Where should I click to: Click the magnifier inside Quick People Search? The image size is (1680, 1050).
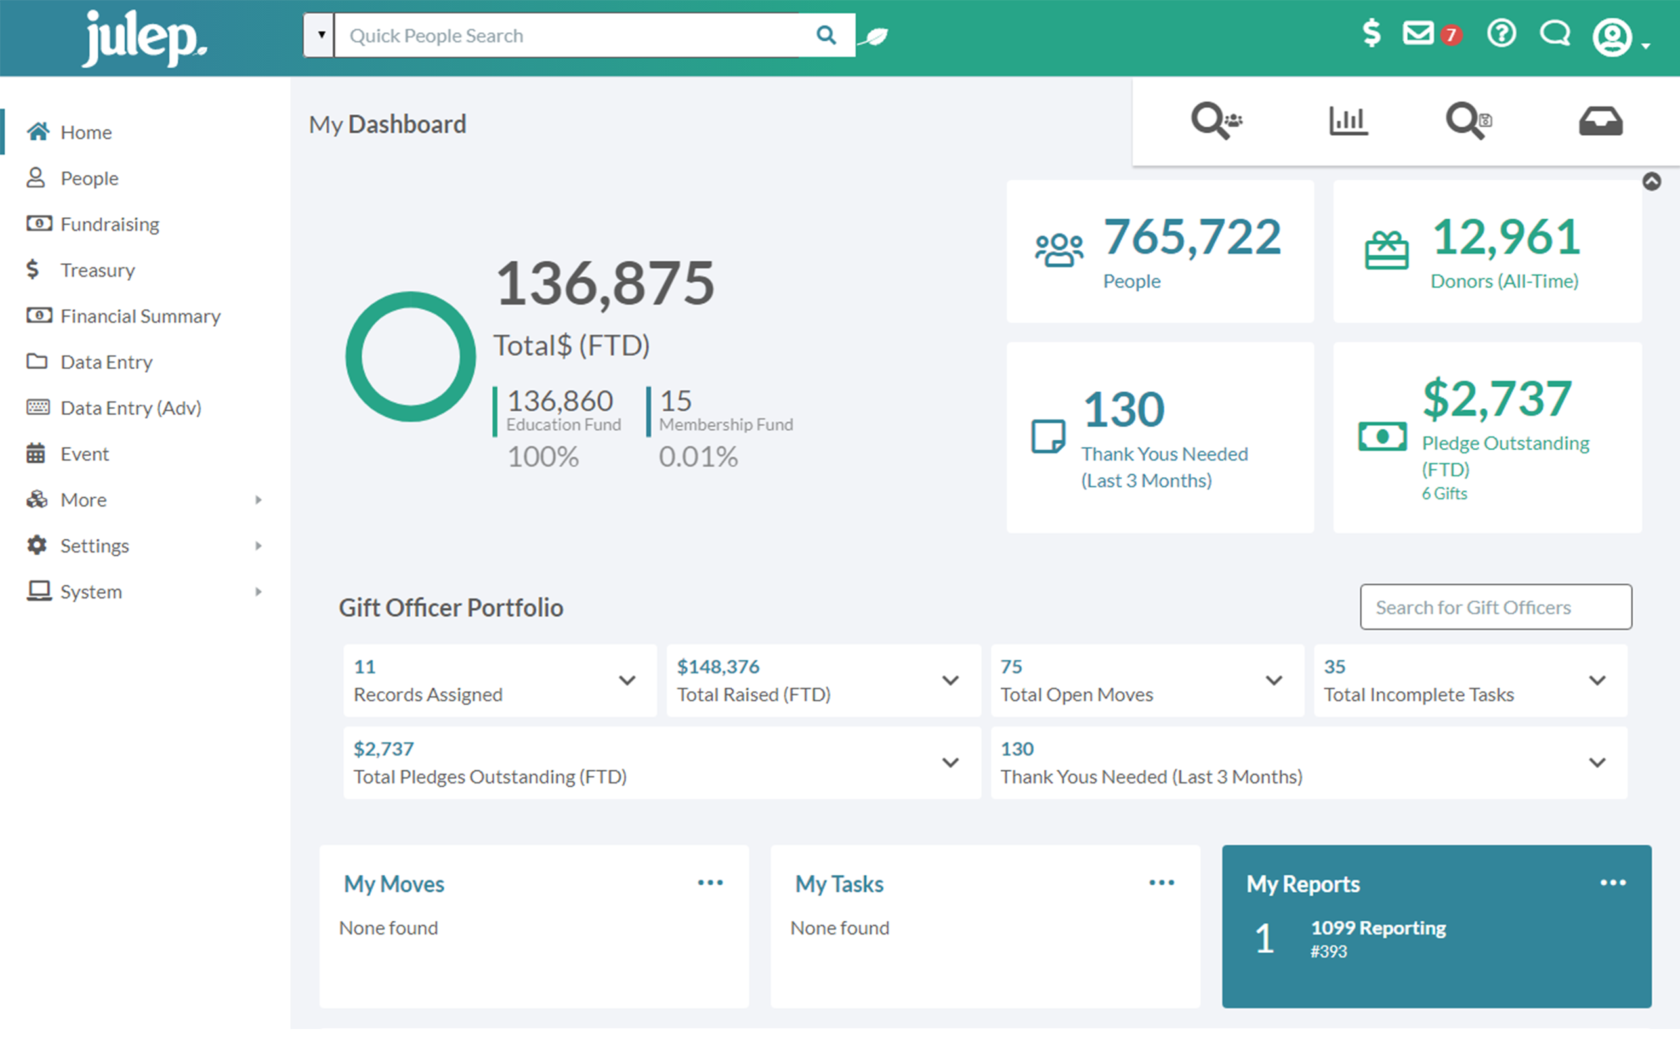825,33
